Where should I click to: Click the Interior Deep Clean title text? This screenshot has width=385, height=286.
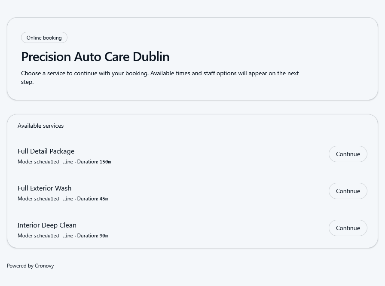coord(47,225)
